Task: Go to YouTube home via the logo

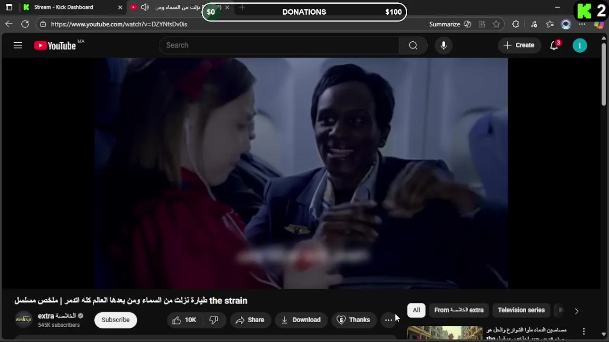Action: point(55,46)
